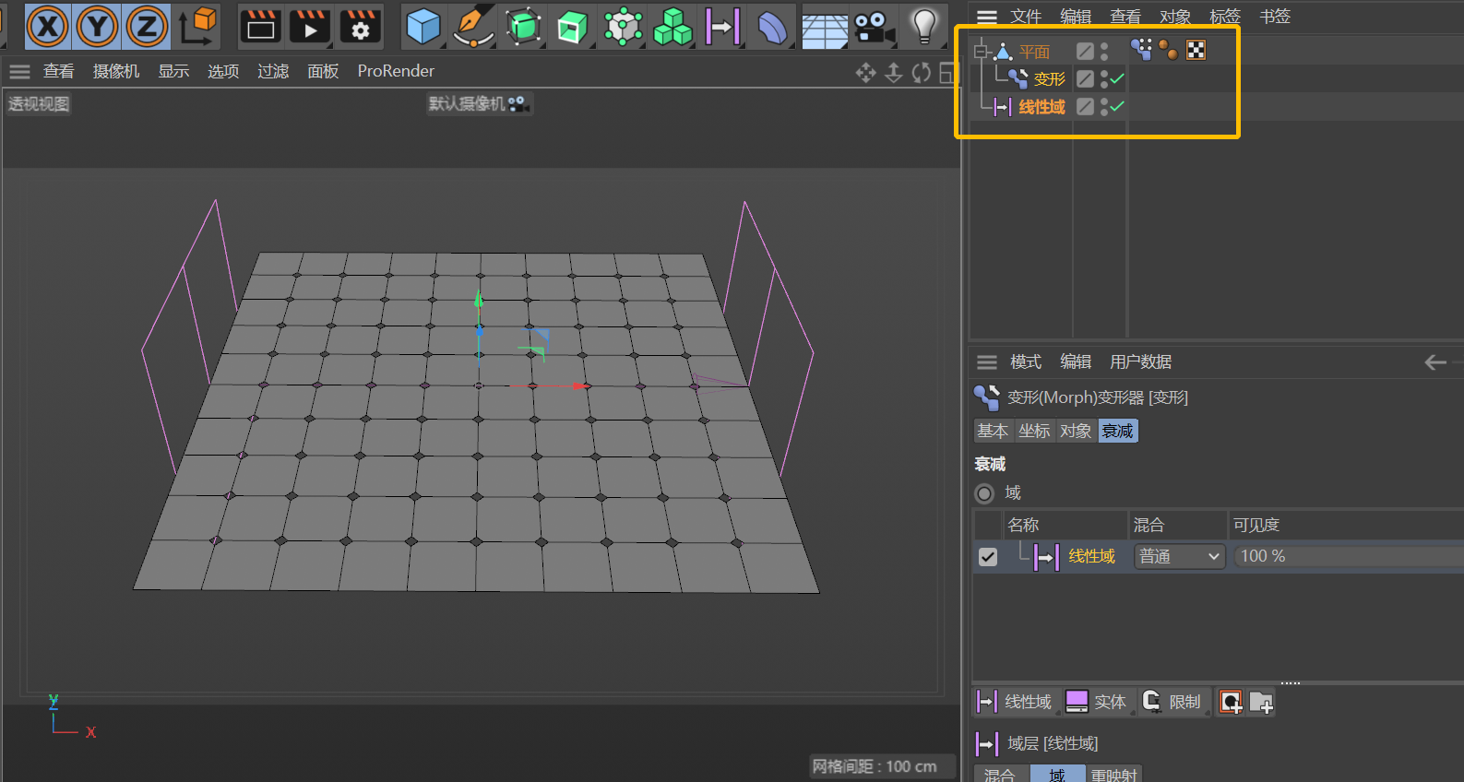
Task: Click the volume builder nodes-cube icon
Action: [624, 27]
